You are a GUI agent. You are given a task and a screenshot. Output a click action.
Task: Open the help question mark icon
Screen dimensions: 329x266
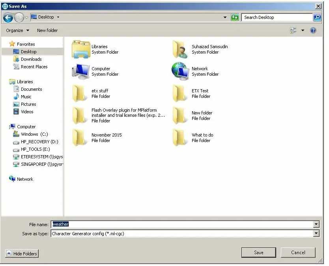tap(313, 30)
